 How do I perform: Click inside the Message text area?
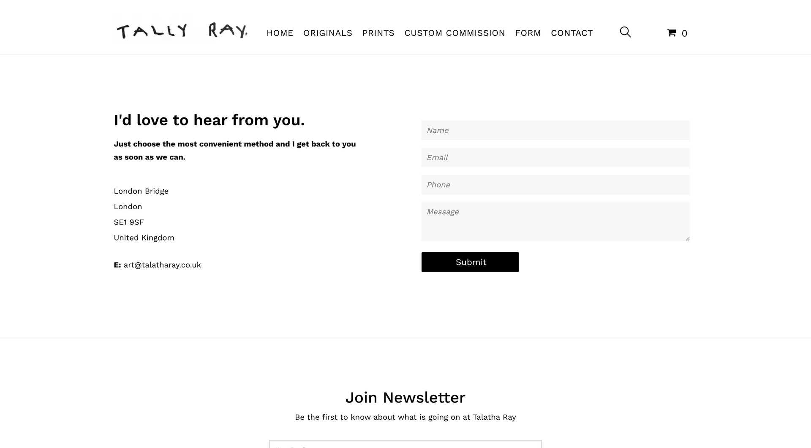[x=555, y=221]
